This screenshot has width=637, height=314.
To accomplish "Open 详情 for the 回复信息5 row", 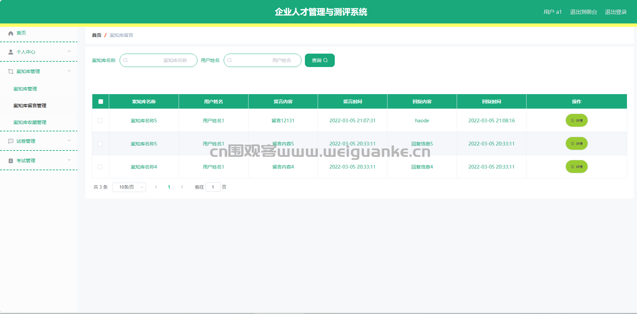I will point(577,143).
